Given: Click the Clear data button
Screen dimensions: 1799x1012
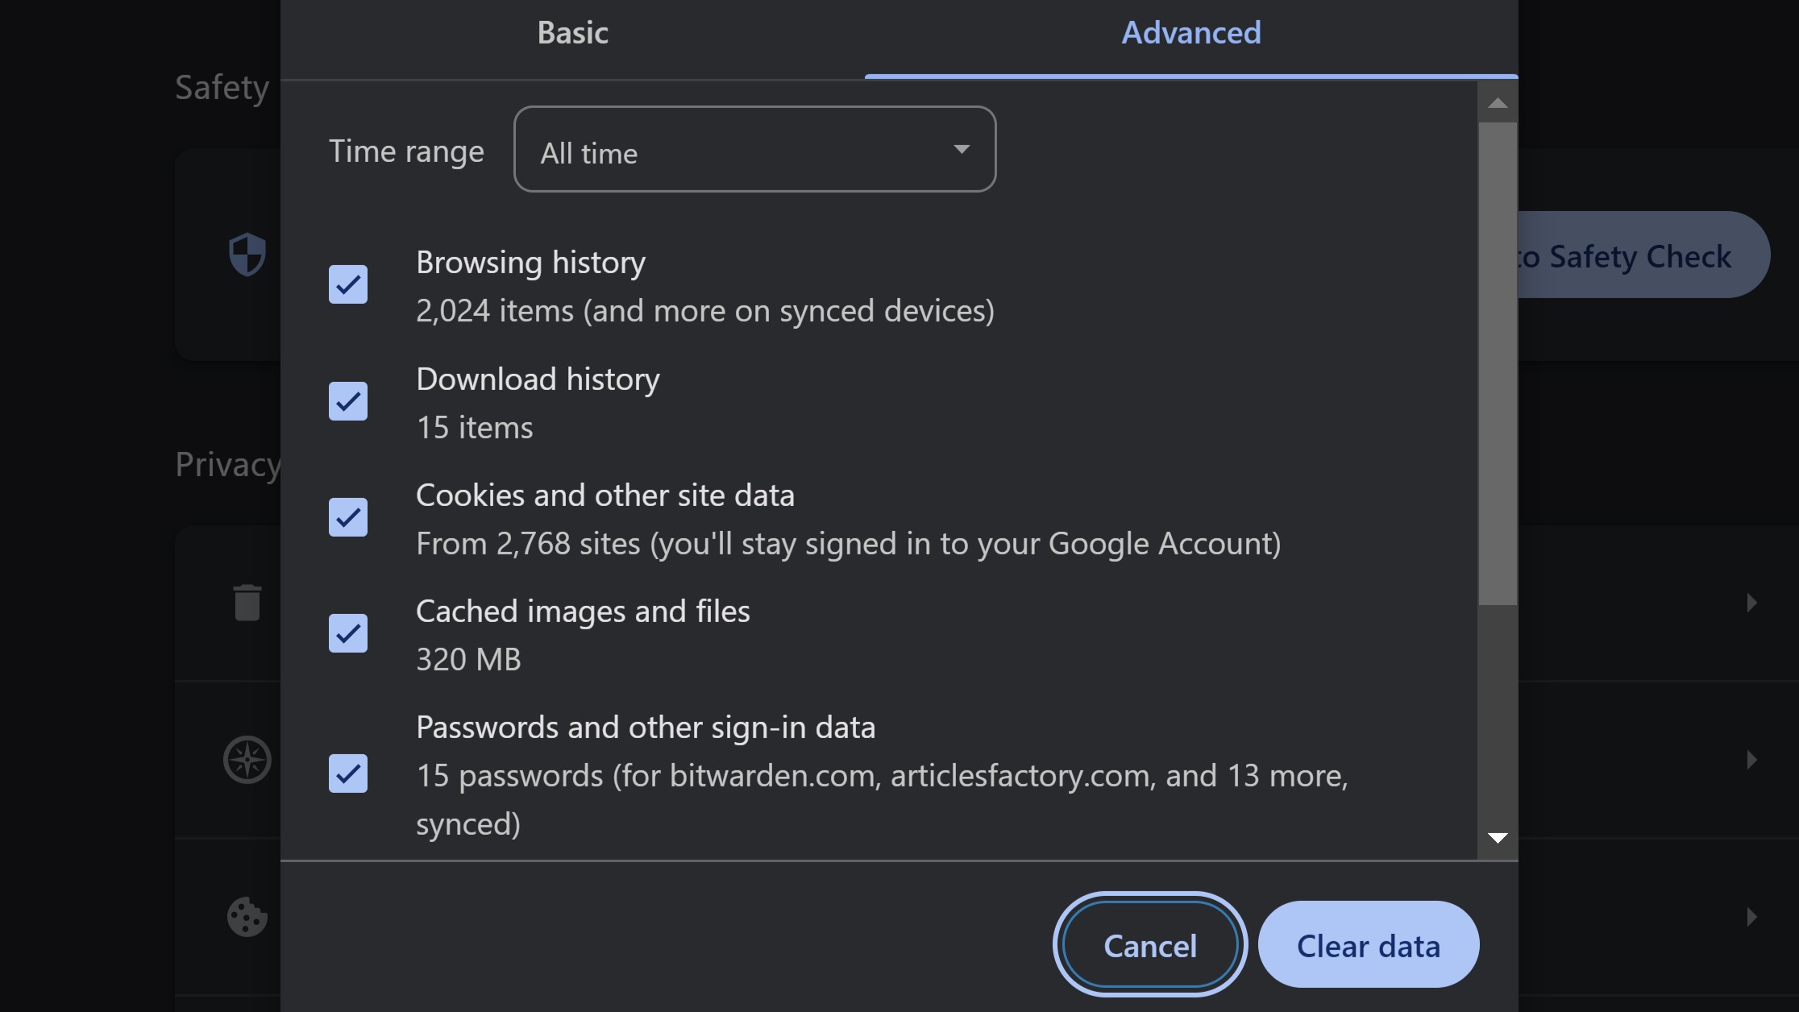Looking at the screenshot, I should tap(1369, 944).
